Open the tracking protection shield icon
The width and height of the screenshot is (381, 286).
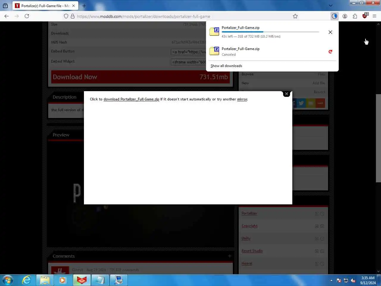[66, 16]
